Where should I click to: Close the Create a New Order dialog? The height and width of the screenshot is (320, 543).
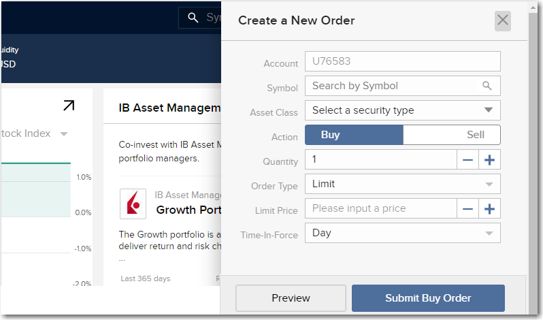pos(503,20)
